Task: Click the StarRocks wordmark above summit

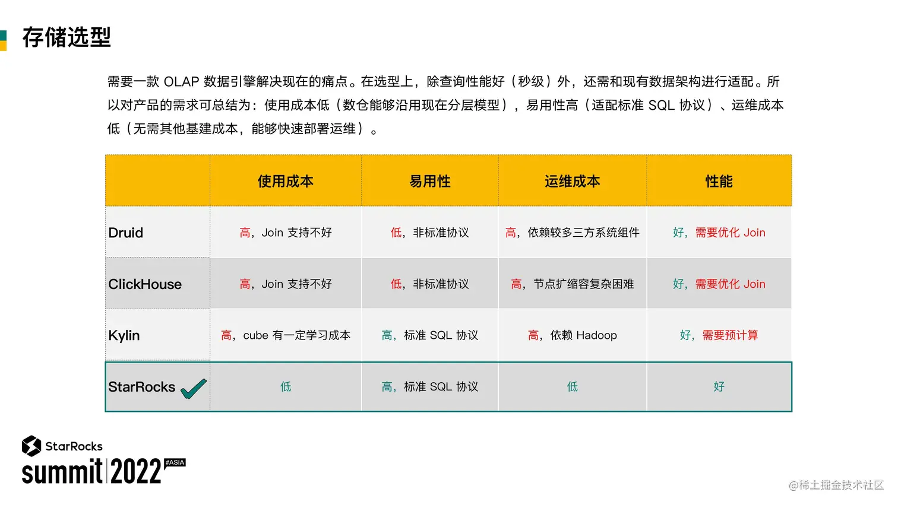Action: point(74,446)
